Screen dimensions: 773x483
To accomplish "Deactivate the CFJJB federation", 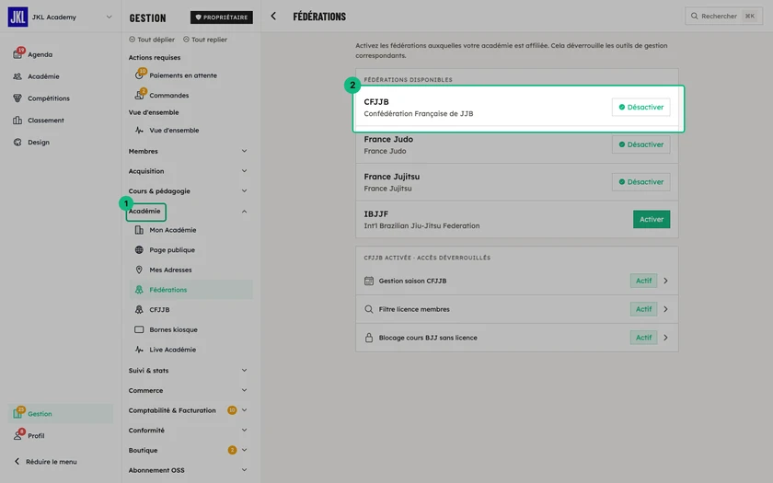I will pyautogui.click(x=640, y=107).
